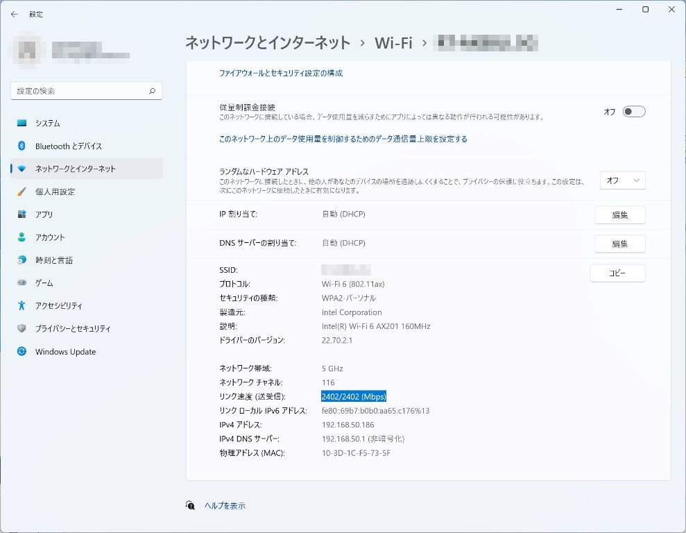686x533 pixels.
Task: Click 自動 (DHCP) next to DNS サーバーの割り当て
Action: point(343,243)
